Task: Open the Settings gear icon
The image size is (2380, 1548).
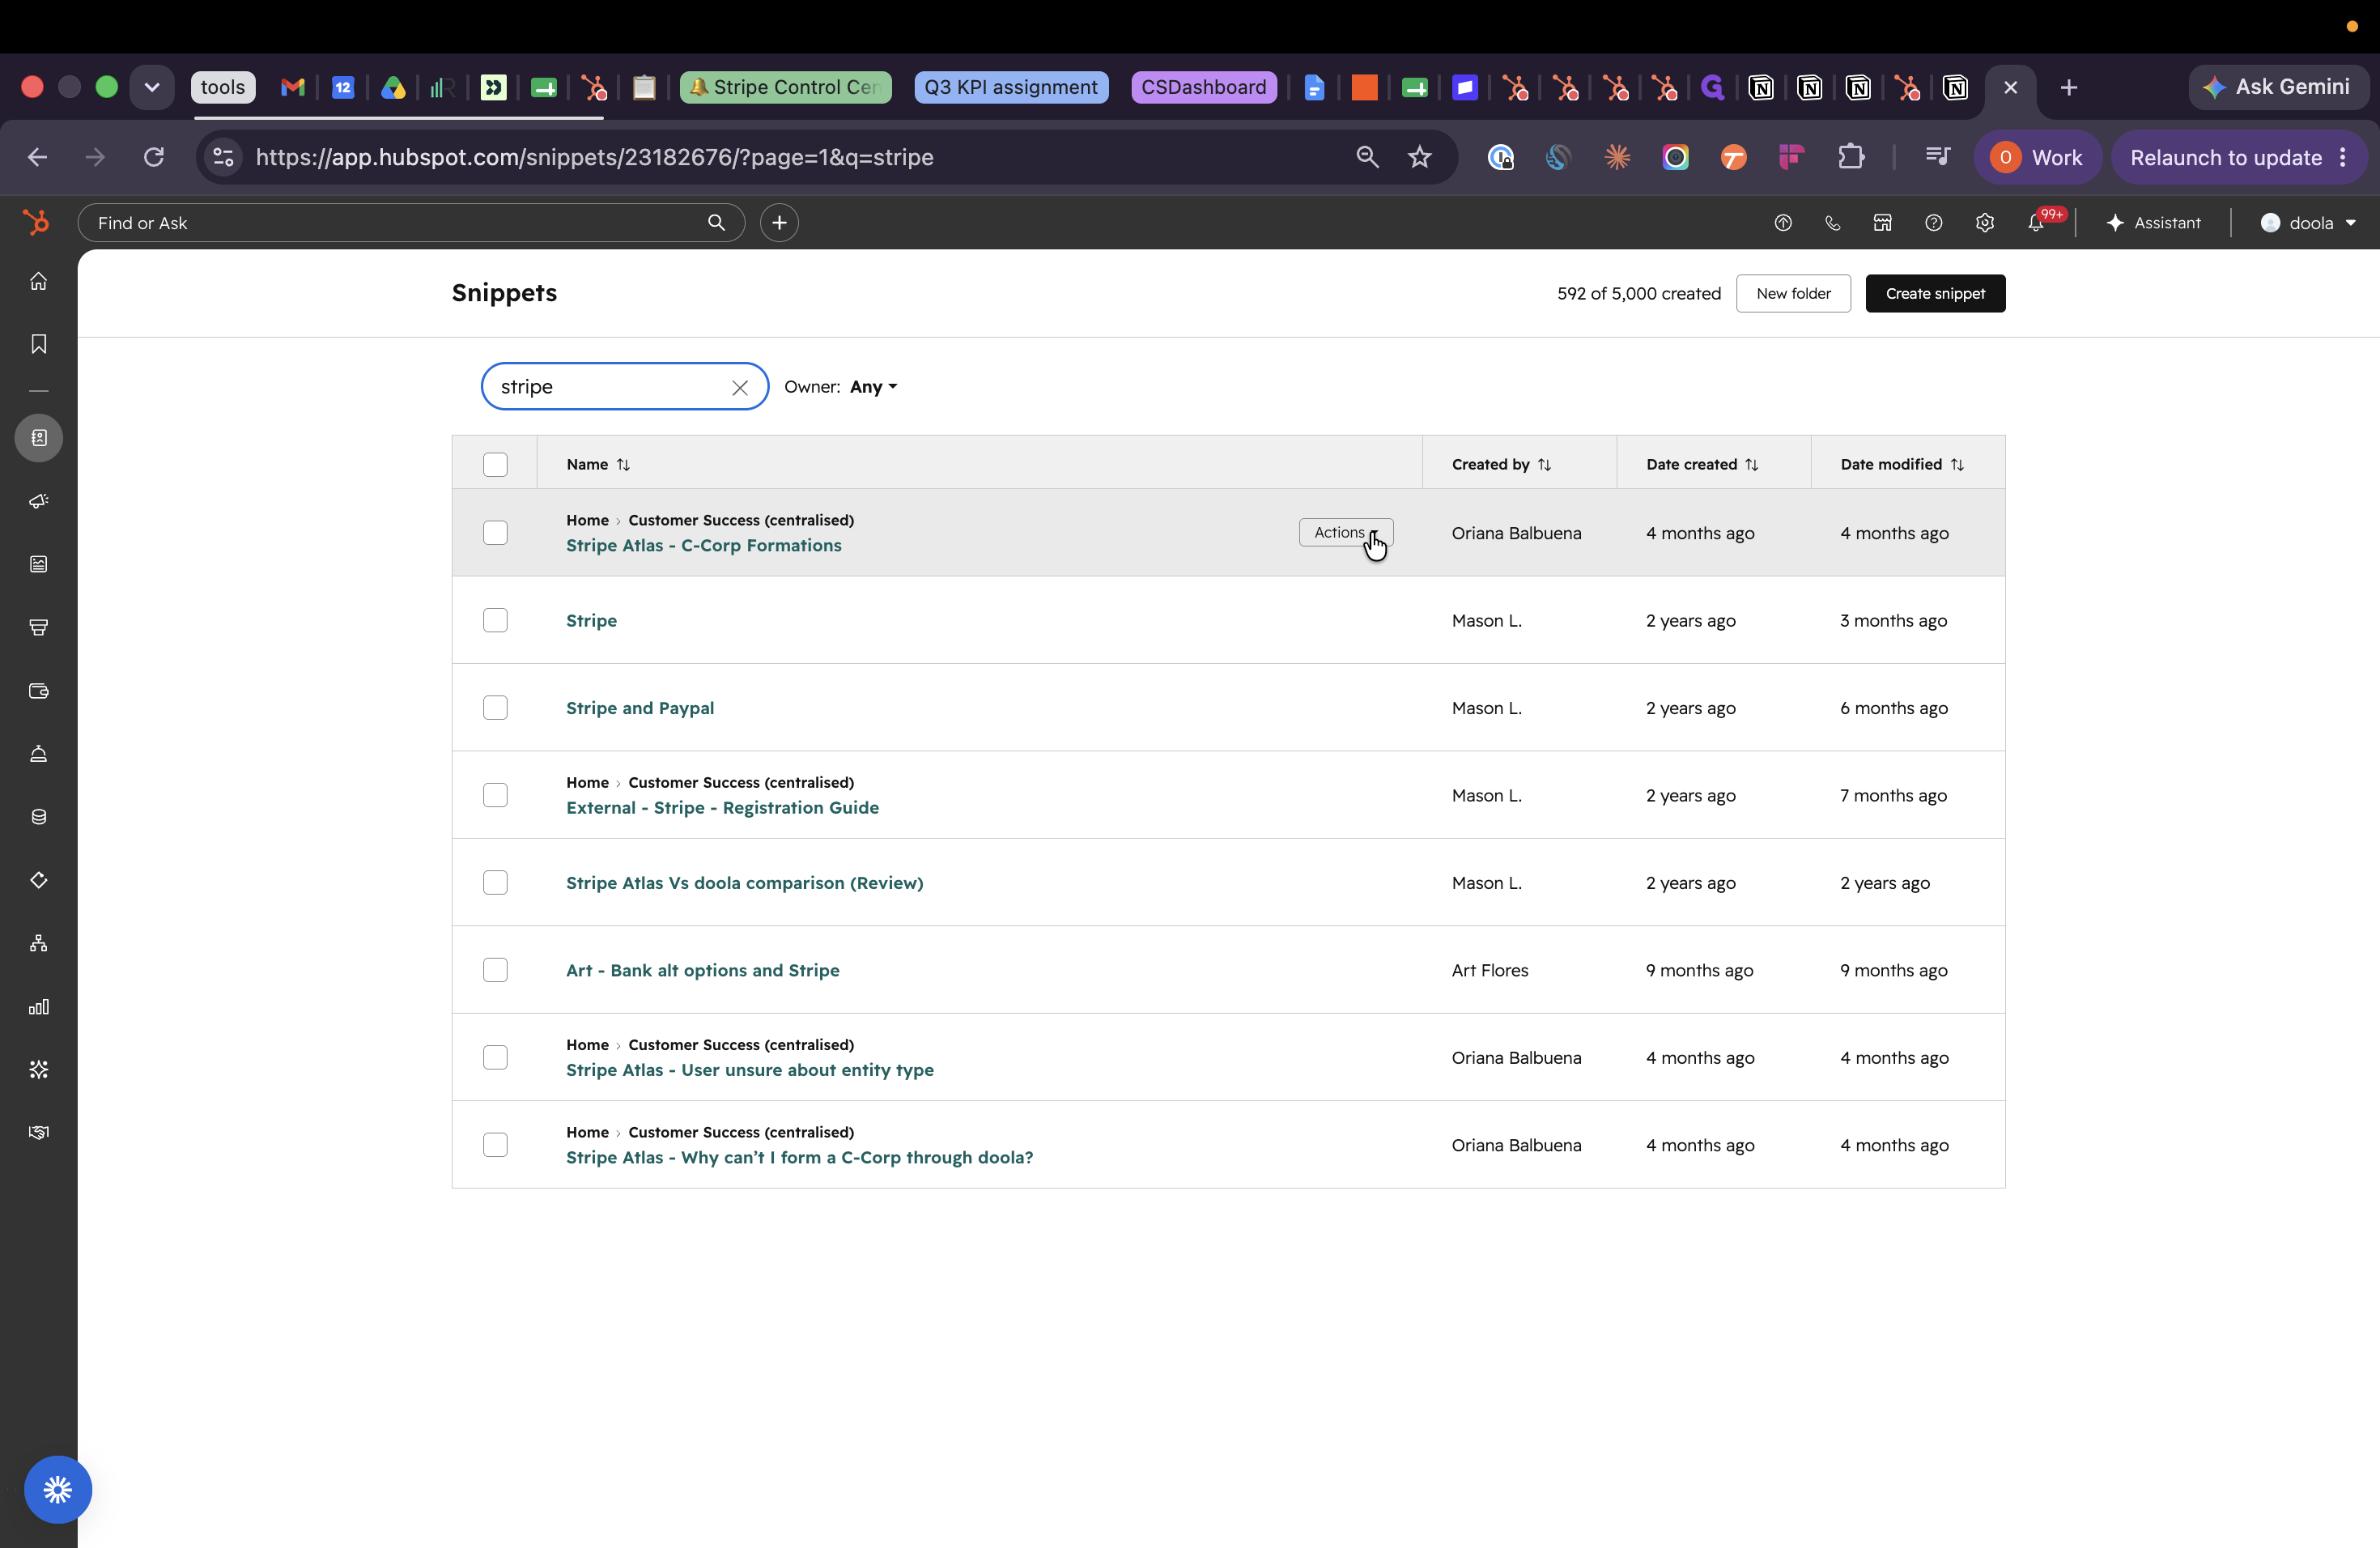Action: 1984,223
